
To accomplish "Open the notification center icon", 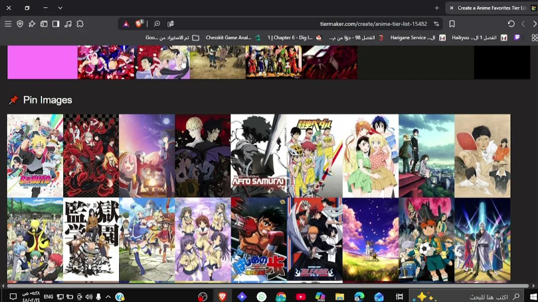I will click(13, 297).
